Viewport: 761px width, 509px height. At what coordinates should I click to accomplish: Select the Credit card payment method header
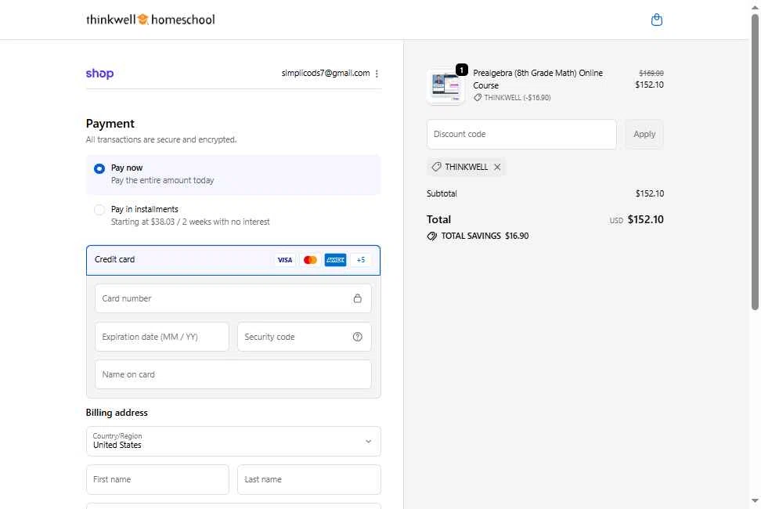point(233,260)
